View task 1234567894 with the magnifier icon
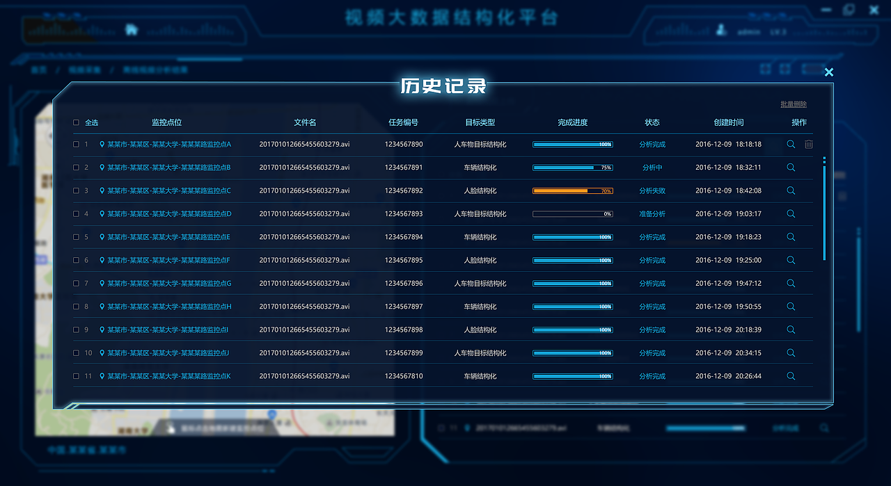891x486 pixels. click(x=791, y=237)
